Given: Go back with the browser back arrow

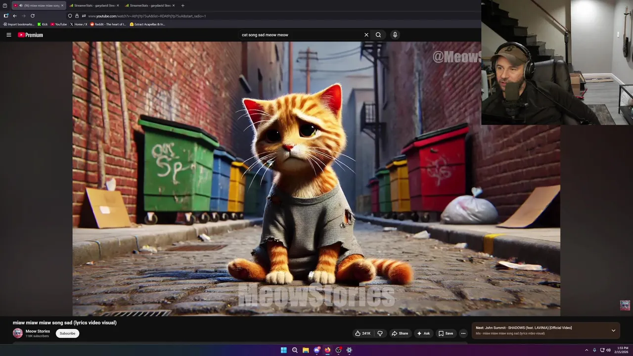Looking at the screenshot, I should coord(15,16).
